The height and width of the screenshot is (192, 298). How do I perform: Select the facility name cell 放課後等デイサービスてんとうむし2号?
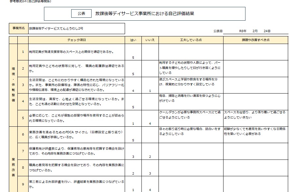pyautogui.click(x=76, y=29)
